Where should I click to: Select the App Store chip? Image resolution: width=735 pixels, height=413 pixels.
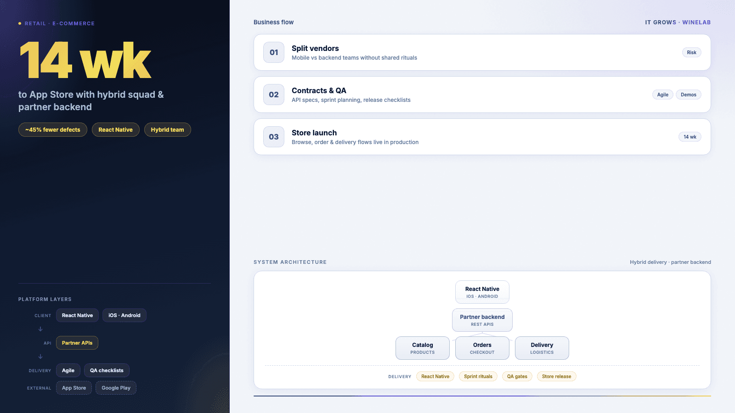point(74,388)
